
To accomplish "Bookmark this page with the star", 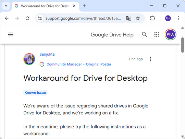I will click(x=138, y=18).
